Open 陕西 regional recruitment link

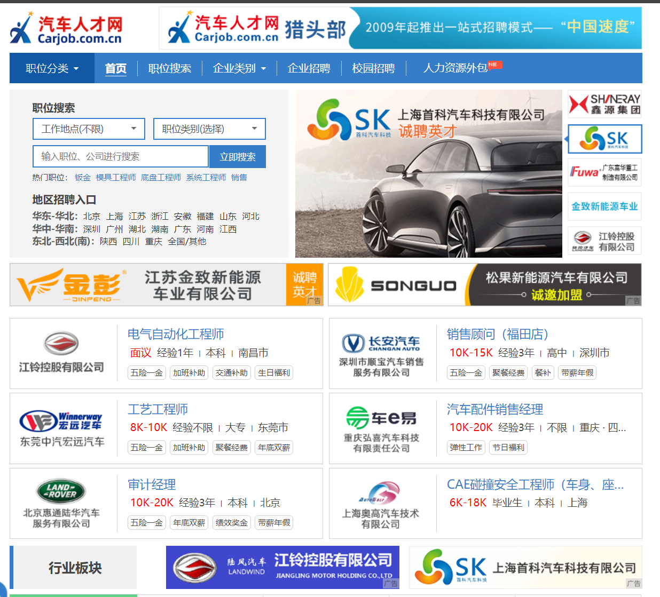(x=108, y=241)
